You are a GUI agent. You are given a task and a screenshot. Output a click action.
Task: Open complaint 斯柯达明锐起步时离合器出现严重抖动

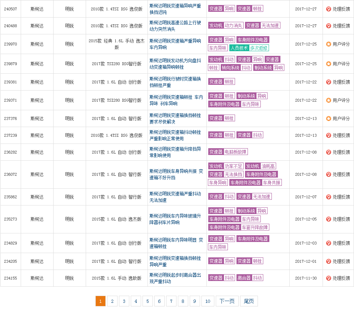click(x=175, y=278)
